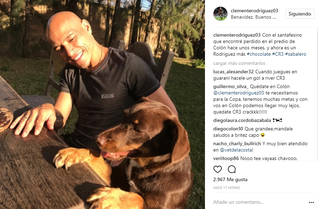Open the Benavídez, Buenos location link

pos(254,17)
